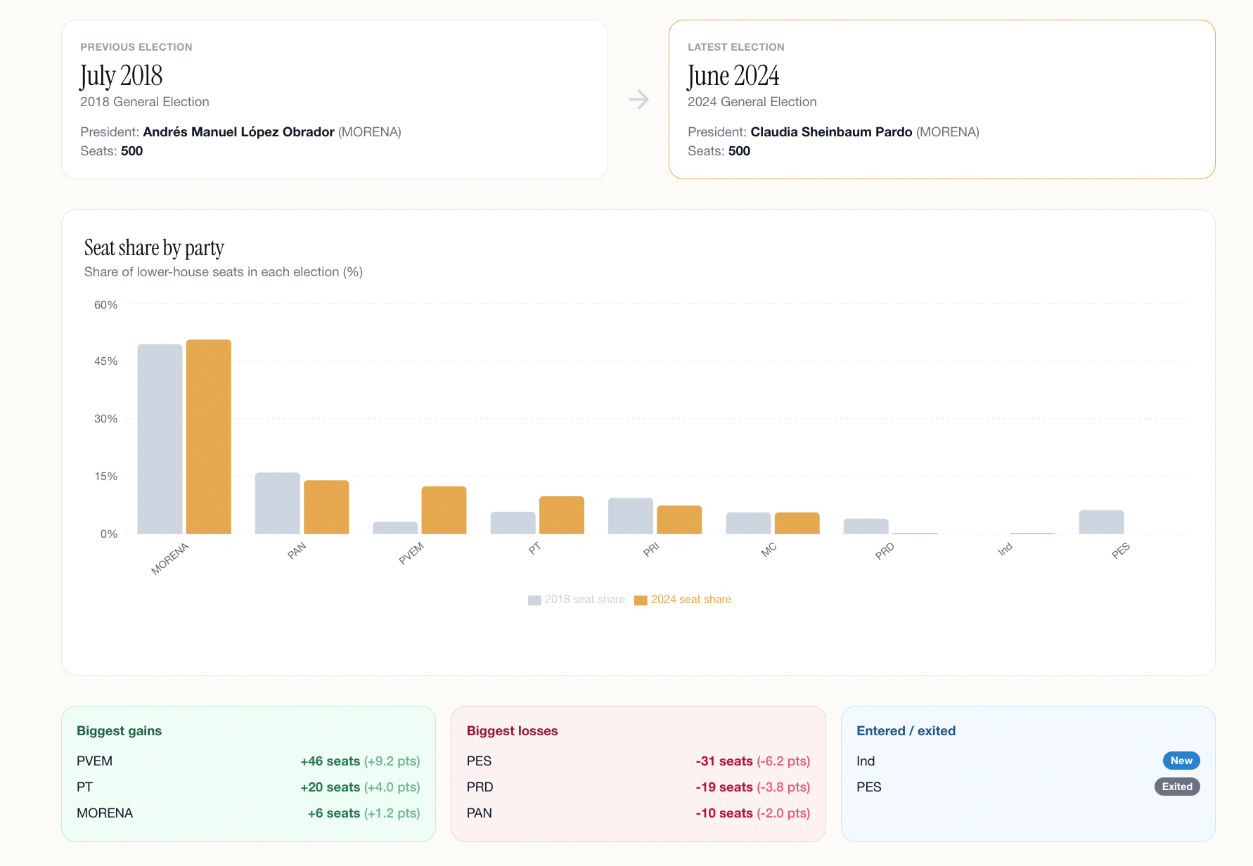The width and height of the screenshot is (1253, 866).
Task: Click the New badge next to Ind
Action: click(x=1181, y=761)
